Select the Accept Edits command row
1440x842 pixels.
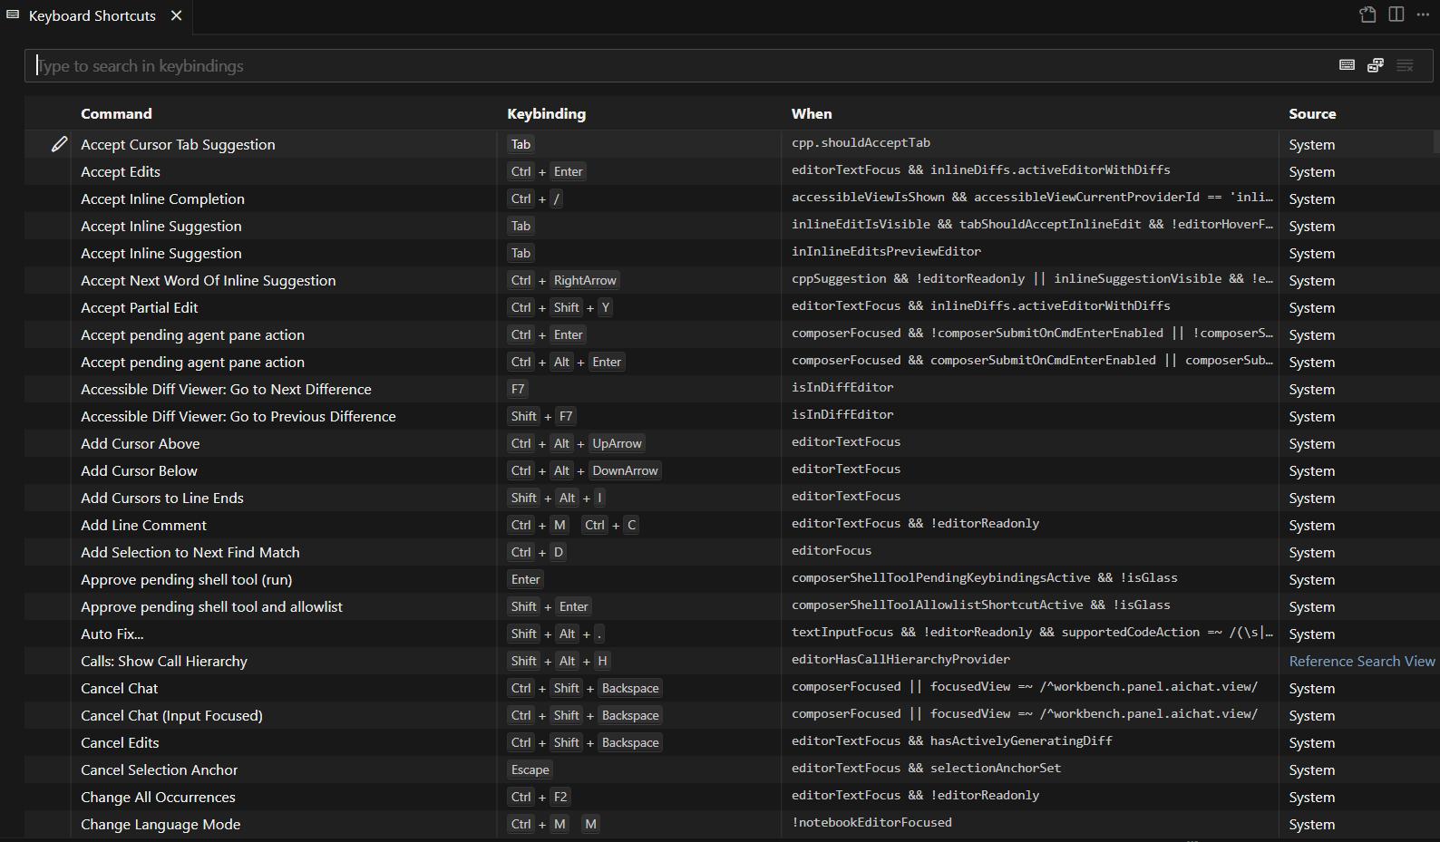click(x=730, y=171)
